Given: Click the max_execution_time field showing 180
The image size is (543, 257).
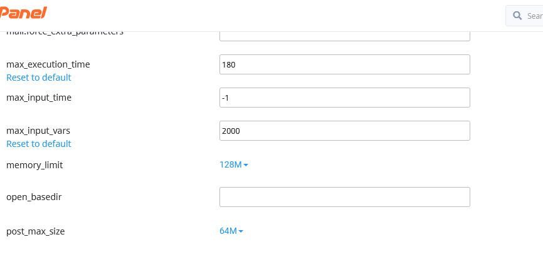Looking at the screenshot, I should tap(344, 64).
